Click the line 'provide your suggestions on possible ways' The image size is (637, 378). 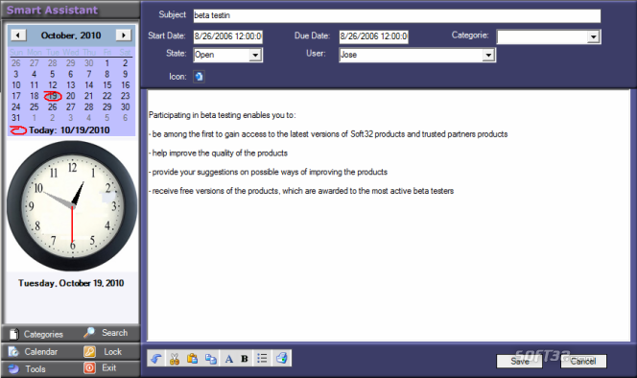268,172
